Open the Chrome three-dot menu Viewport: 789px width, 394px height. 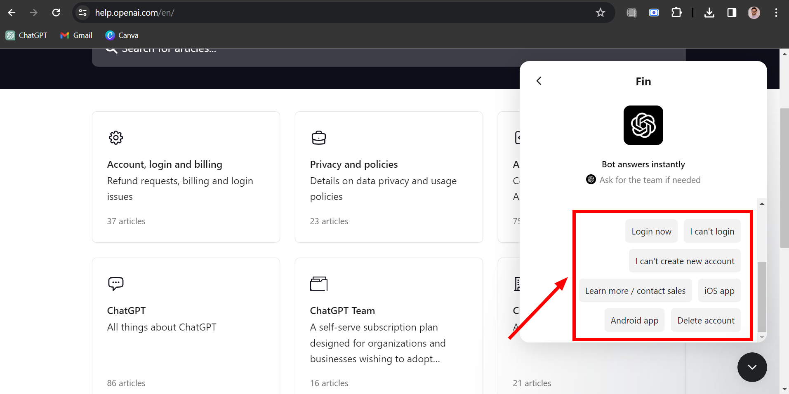776,13
